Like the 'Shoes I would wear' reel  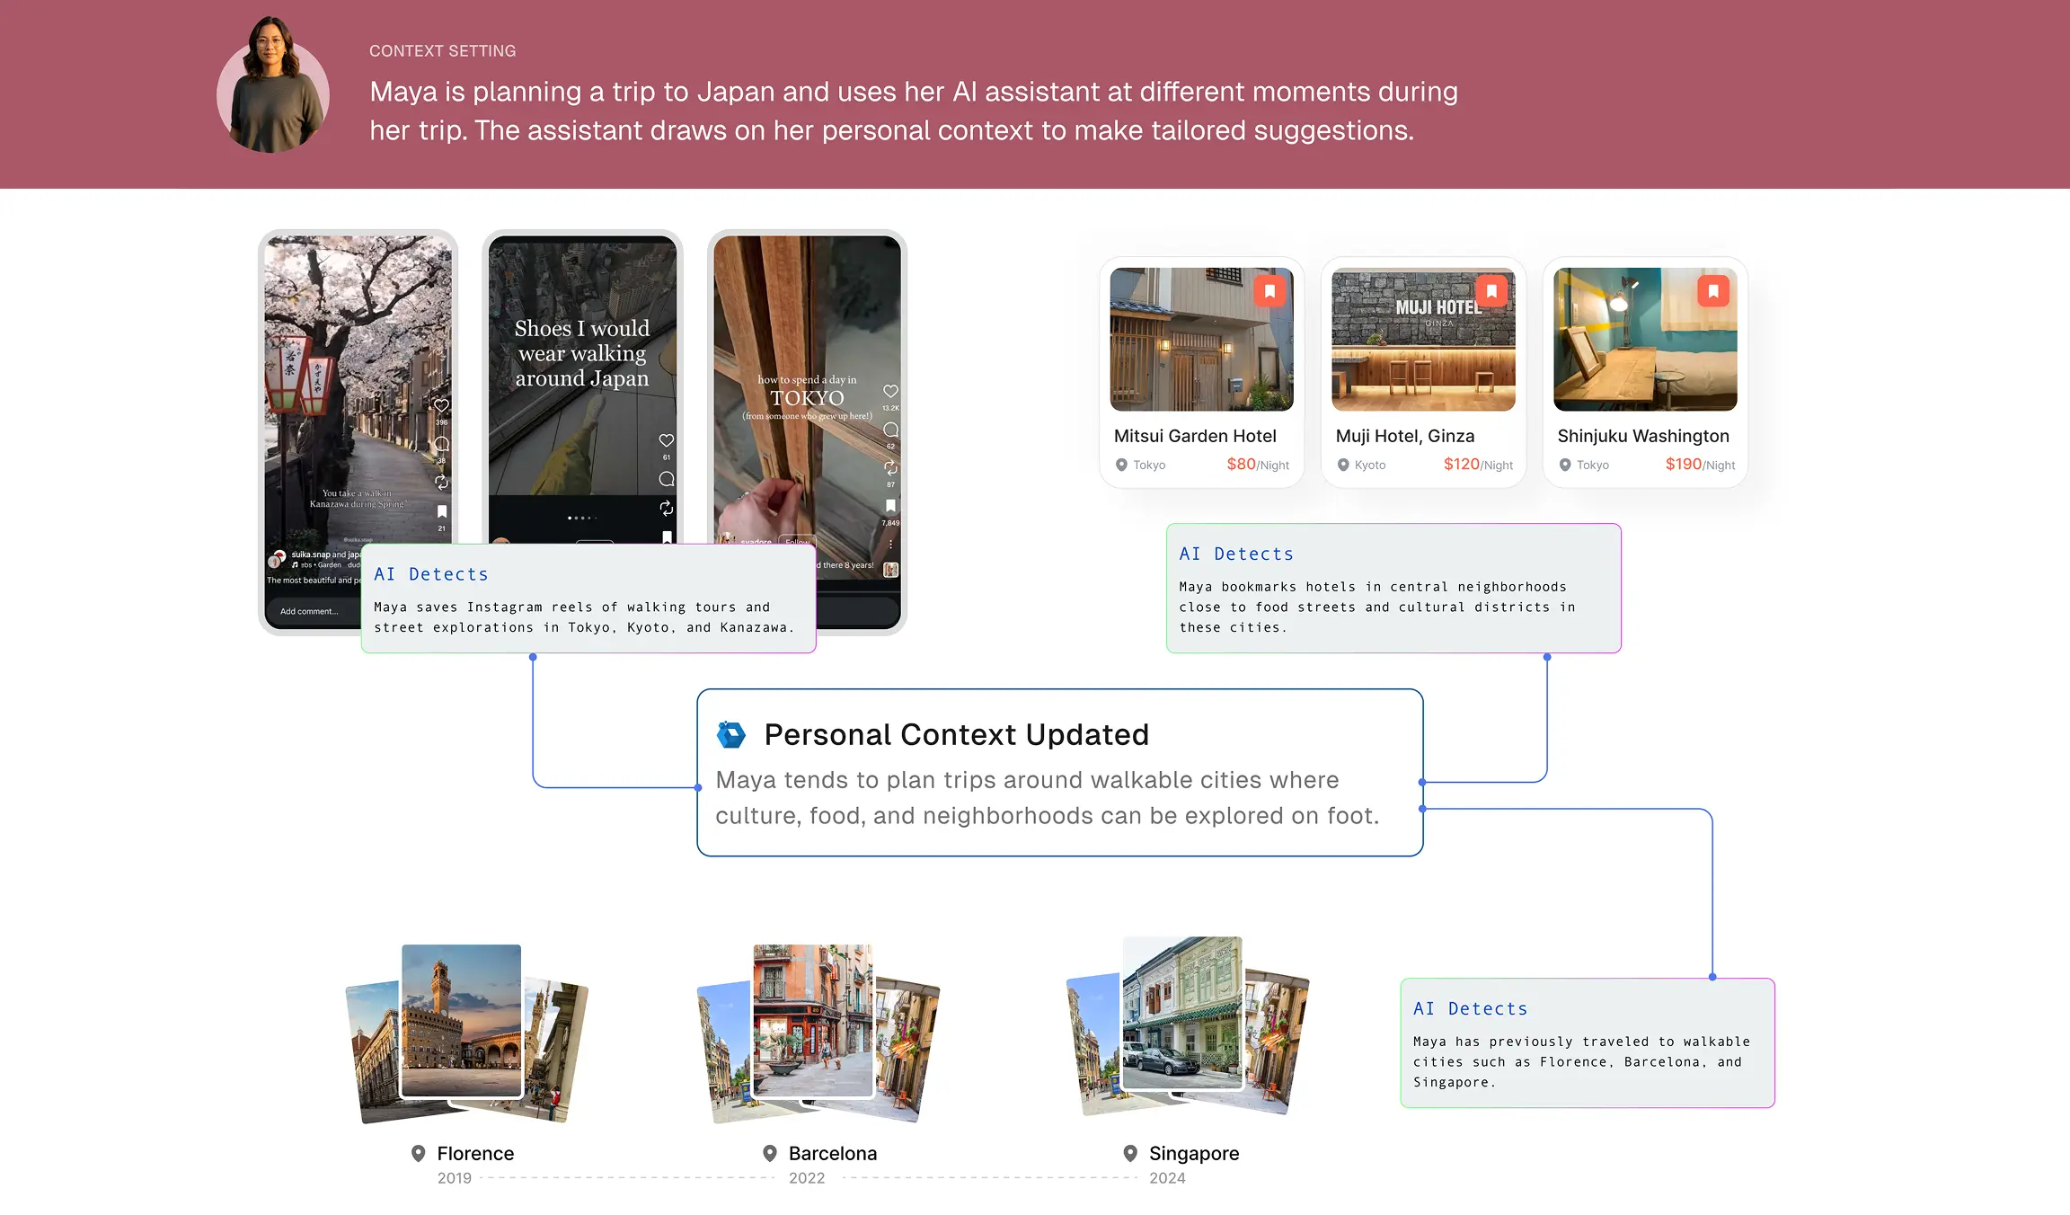tap(667, 440)
